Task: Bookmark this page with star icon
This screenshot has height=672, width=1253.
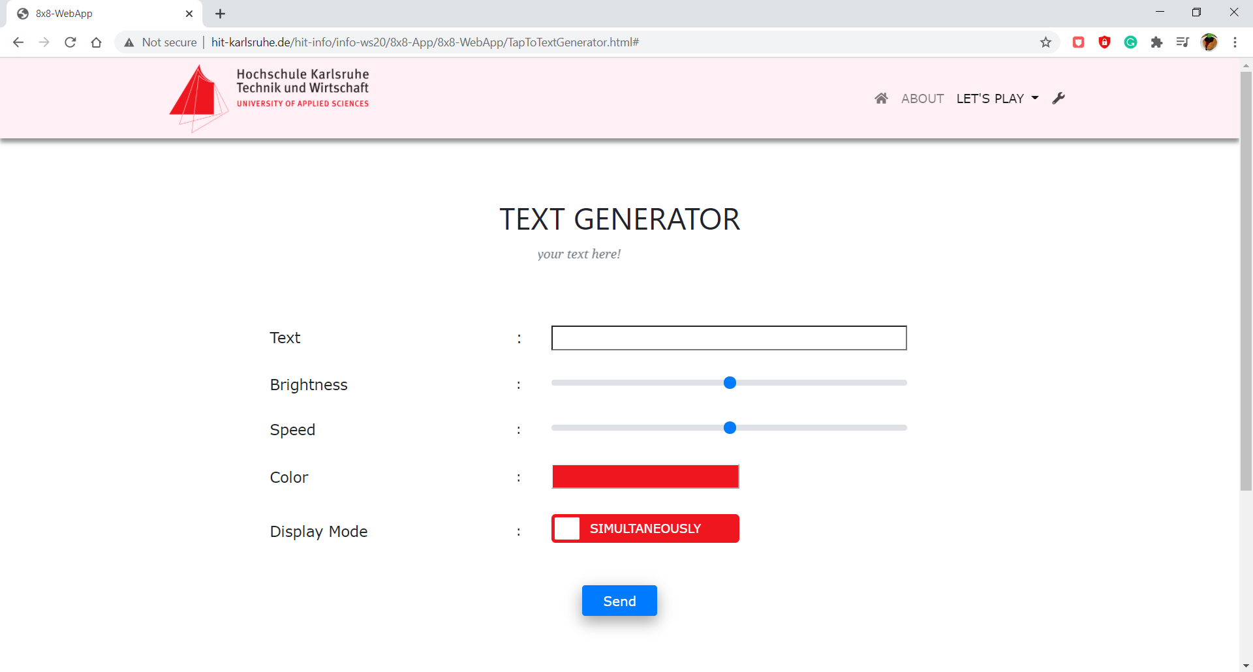Action: (1045, 42)
